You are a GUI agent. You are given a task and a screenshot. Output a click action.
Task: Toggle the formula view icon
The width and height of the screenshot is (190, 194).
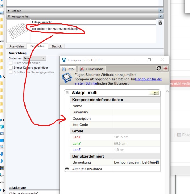click(x=165, y=68)
